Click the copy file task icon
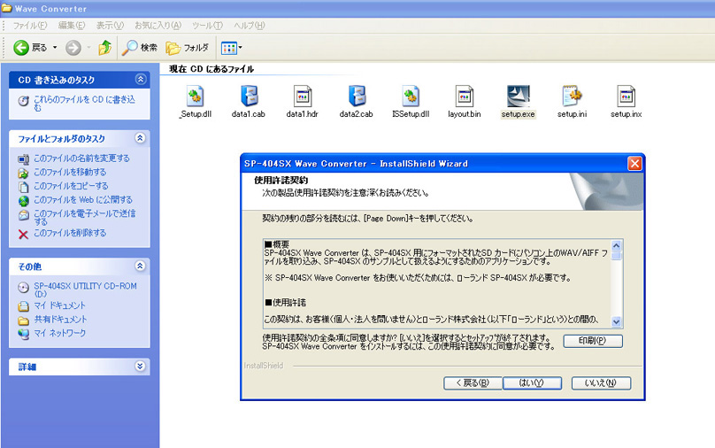Viewport: 715px width, 448px height. click(23, 187)
